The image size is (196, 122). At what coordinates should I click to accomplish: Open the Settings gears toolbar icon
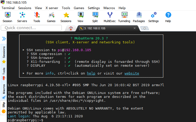[x=154, y=17]
